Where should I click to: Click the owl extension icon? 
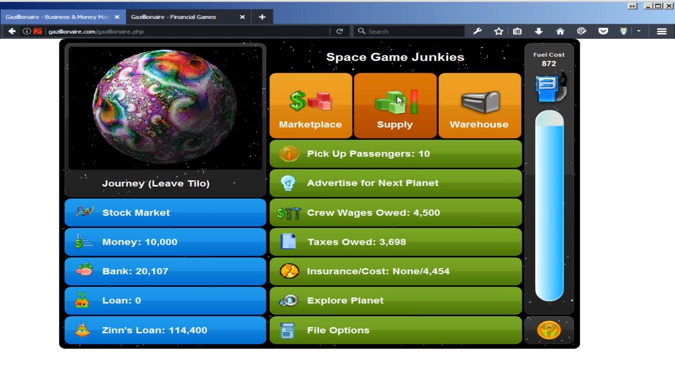(624, 31)
